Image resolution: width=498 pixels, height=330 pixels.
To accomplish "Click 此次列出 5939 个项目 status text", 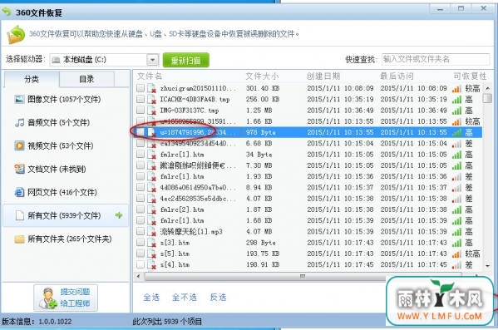I will (167, 322).
